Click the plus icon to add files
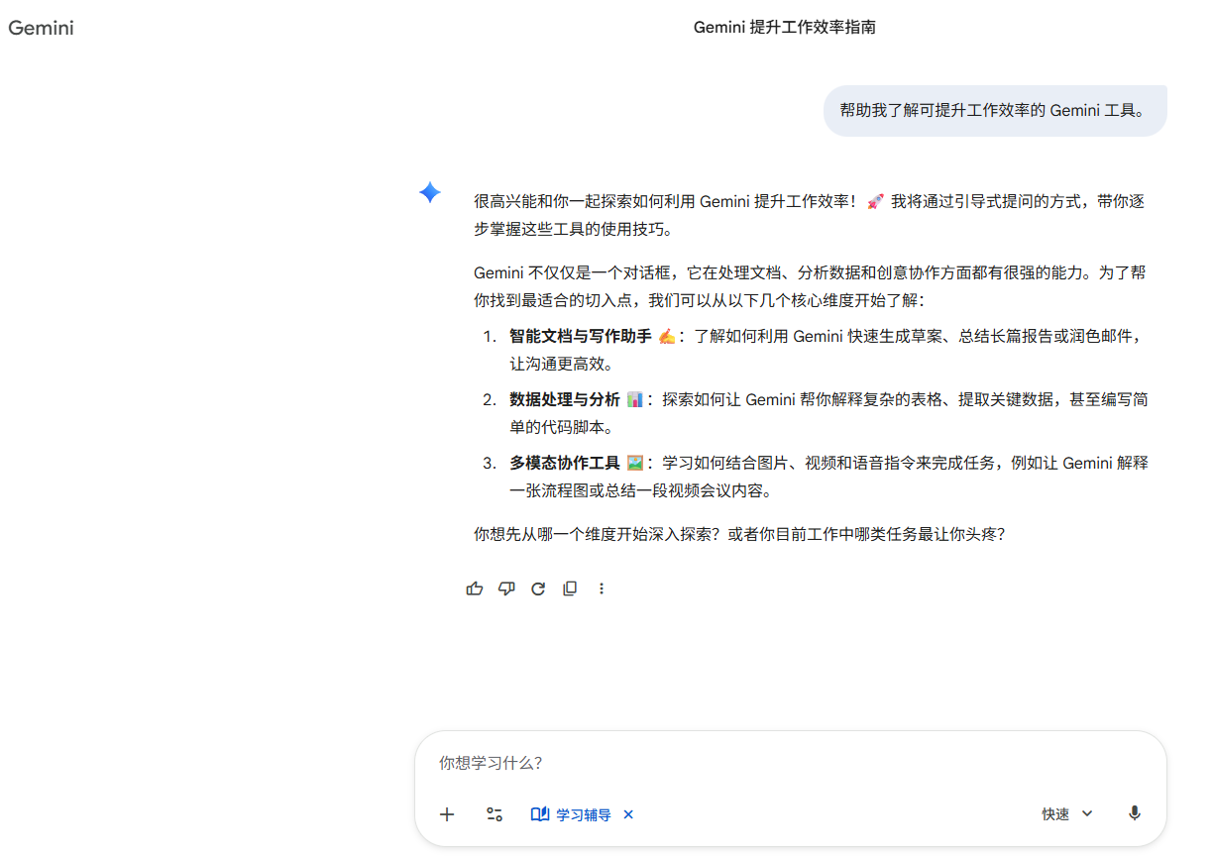 [x=447, y=814]
